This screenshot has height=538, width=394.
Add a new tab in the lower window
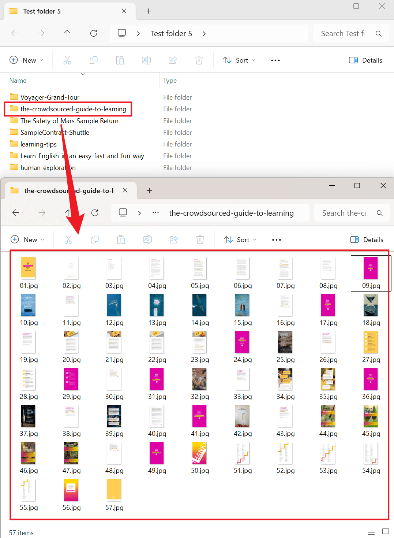click(149, 190)
